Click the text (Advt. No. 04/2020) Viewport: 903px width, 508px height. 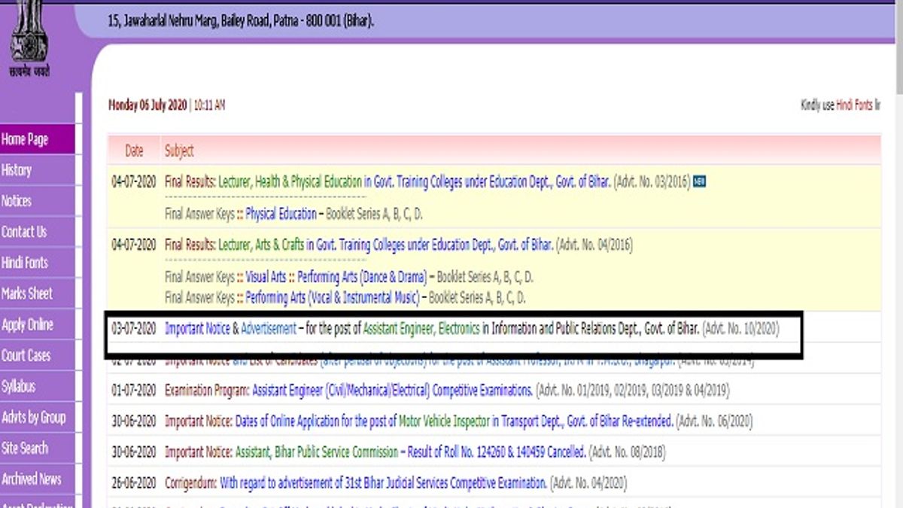[588, 483]
